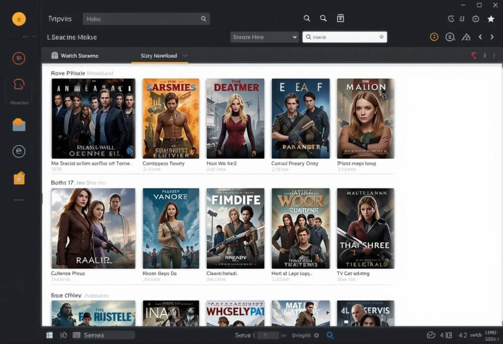The height and width of the screenshot is (344, 503).
Task: Click the 'Contail Fheary Onqy' title
Action: (x=295, y=163)
